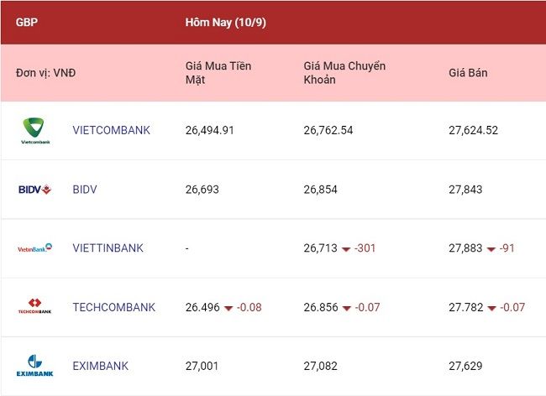This screenshot has width=546, height=396.
Task: Open the TECHCOMBANK link
Action: point(114,307)
